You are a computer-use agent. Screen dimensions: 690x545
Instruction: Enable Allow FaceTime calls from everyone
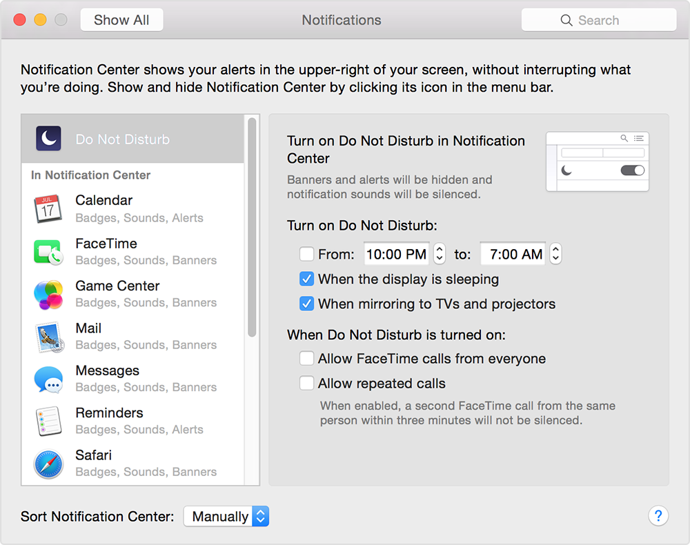point(307,359)
